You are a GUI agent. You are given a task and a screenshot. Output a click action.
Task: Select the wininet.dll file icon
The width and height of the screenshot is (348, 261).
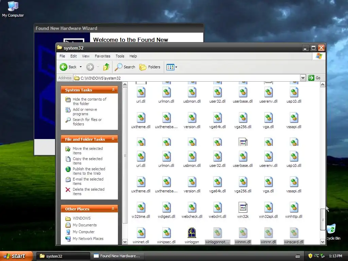tap(141, 233)
